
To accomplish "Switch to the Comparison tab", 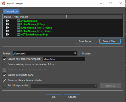I will click(11, 11).
